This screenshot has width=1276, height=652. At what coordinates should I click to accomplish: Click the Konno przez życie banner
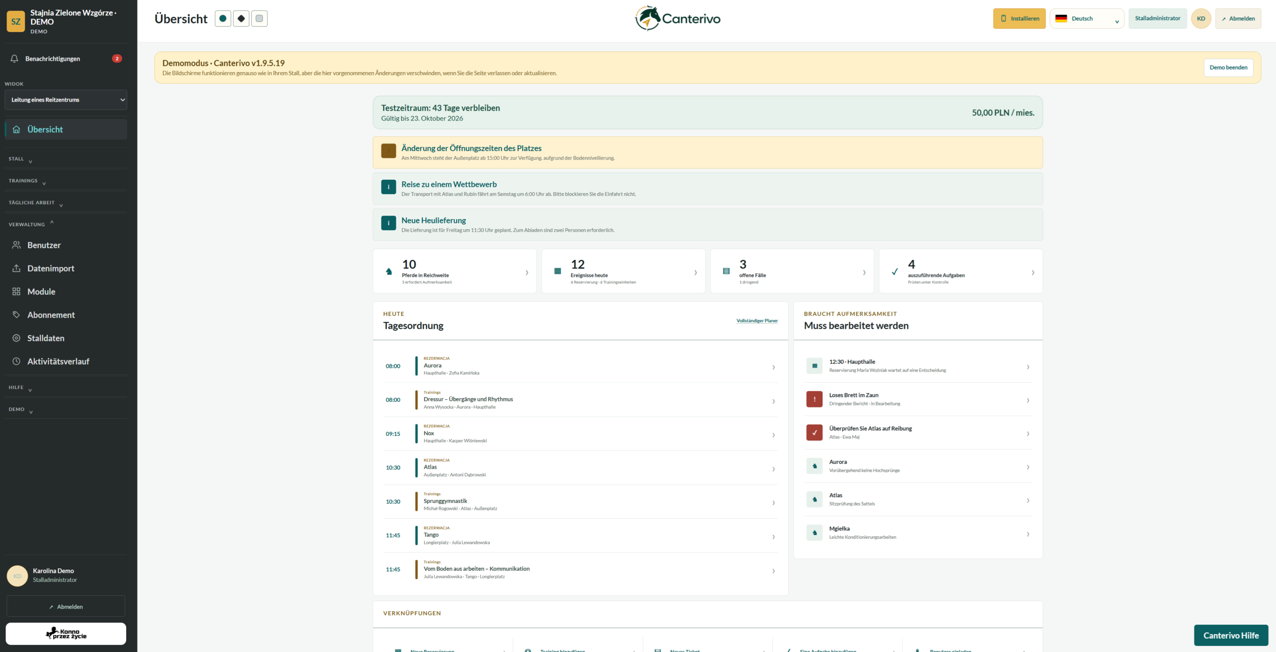pyautogui.click(x=66, y=634)
